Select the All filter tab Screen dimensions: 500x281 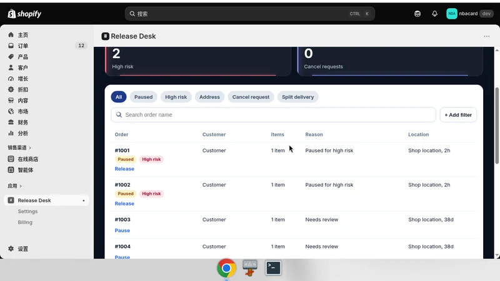click(x=119, y=97)
